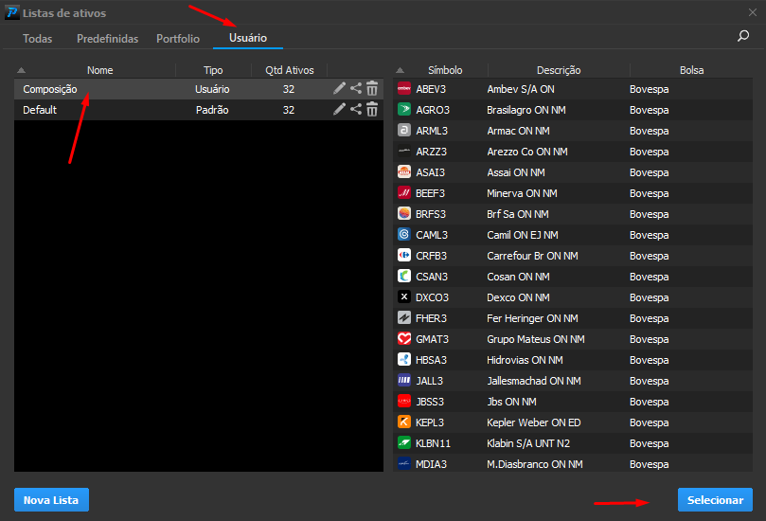The height and width of the screenshot is (521, 766).
Task: Click Fer Heringer ON NM description
Action: click(x=532, y=318)
